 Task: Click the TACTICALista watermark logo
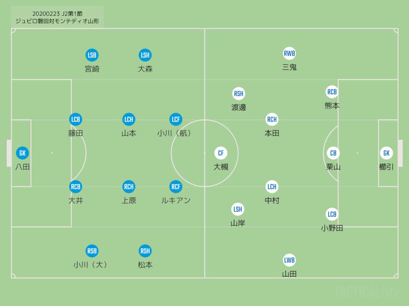pyautogui.click(x=367, y=292)
